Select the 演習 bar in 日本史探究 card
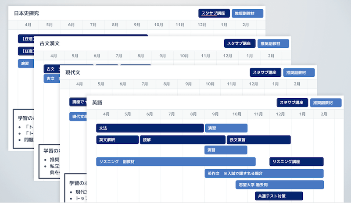Screen dimensions: 351x203 [x=25, y=64]
